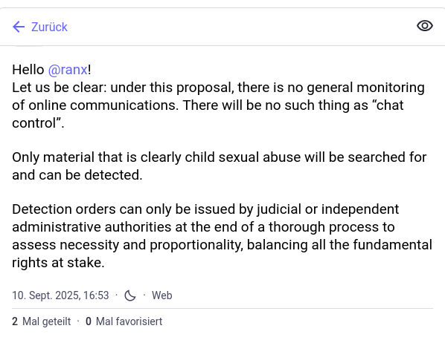
Task: Click the boost count number 2
Action: pos(15,321)
